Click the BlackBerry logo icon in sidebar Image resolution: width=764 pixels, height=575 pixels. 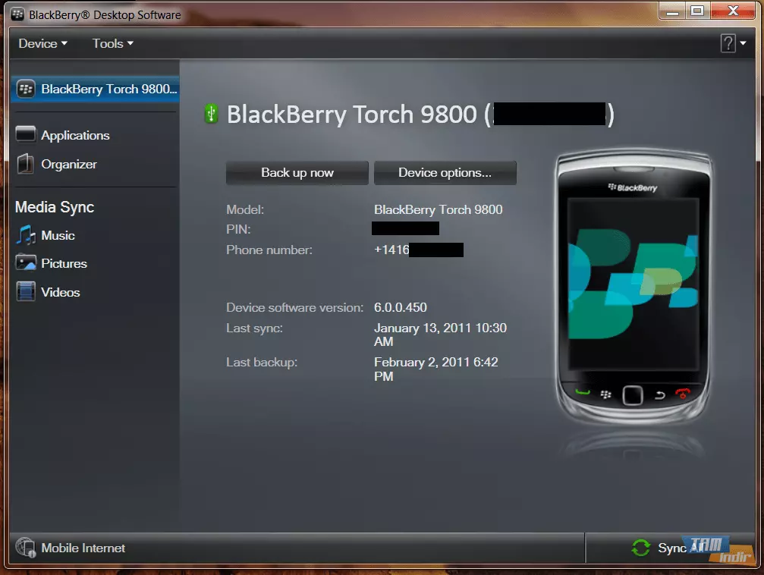(25, 89)
